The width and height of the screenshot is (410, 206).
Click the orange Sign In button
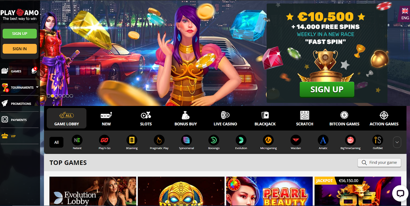(20, 49)
